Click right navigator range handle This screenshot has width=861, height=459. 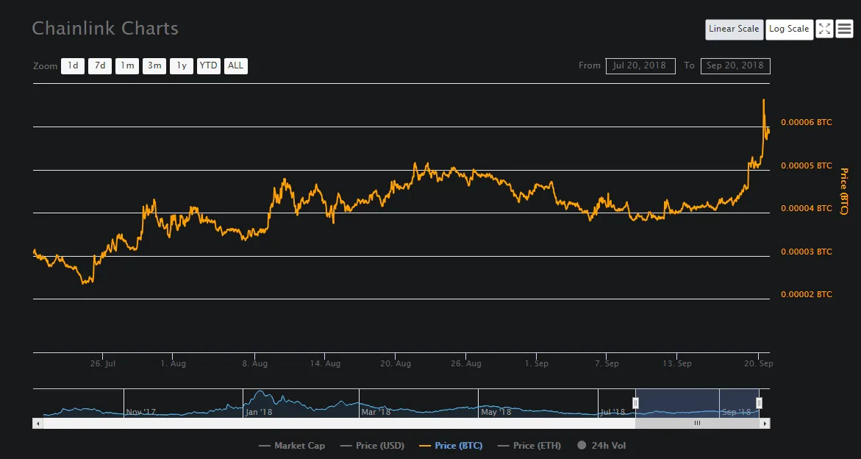pyautogui.click(x=760, y=404)
